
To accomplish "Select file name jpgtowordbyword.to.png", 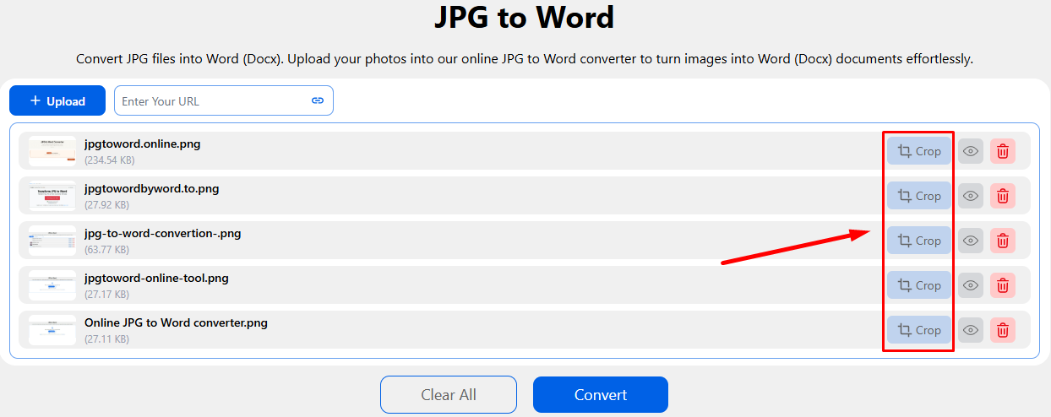I will (x=152, y=189).
